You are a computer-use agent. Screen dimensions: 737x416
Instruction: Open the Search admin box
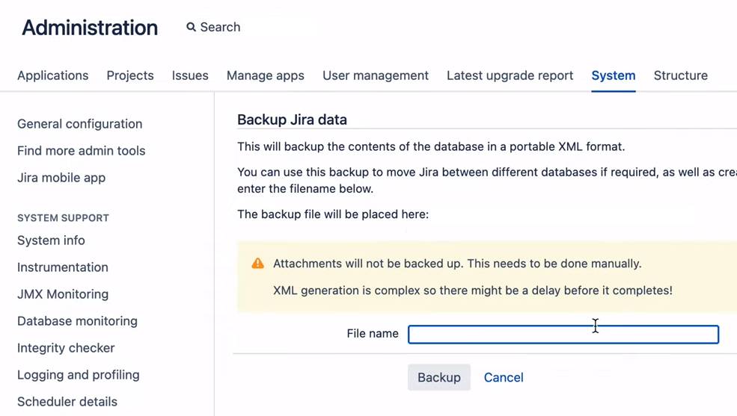(x=213, y=27)
